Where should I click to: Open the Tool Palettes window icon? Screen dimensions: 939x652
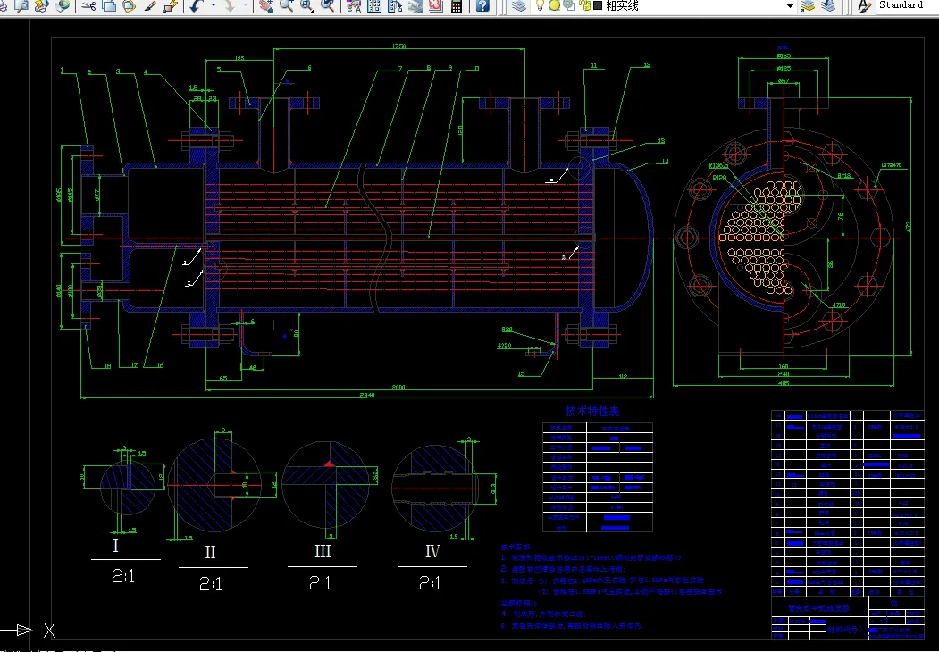coord(395,6)
